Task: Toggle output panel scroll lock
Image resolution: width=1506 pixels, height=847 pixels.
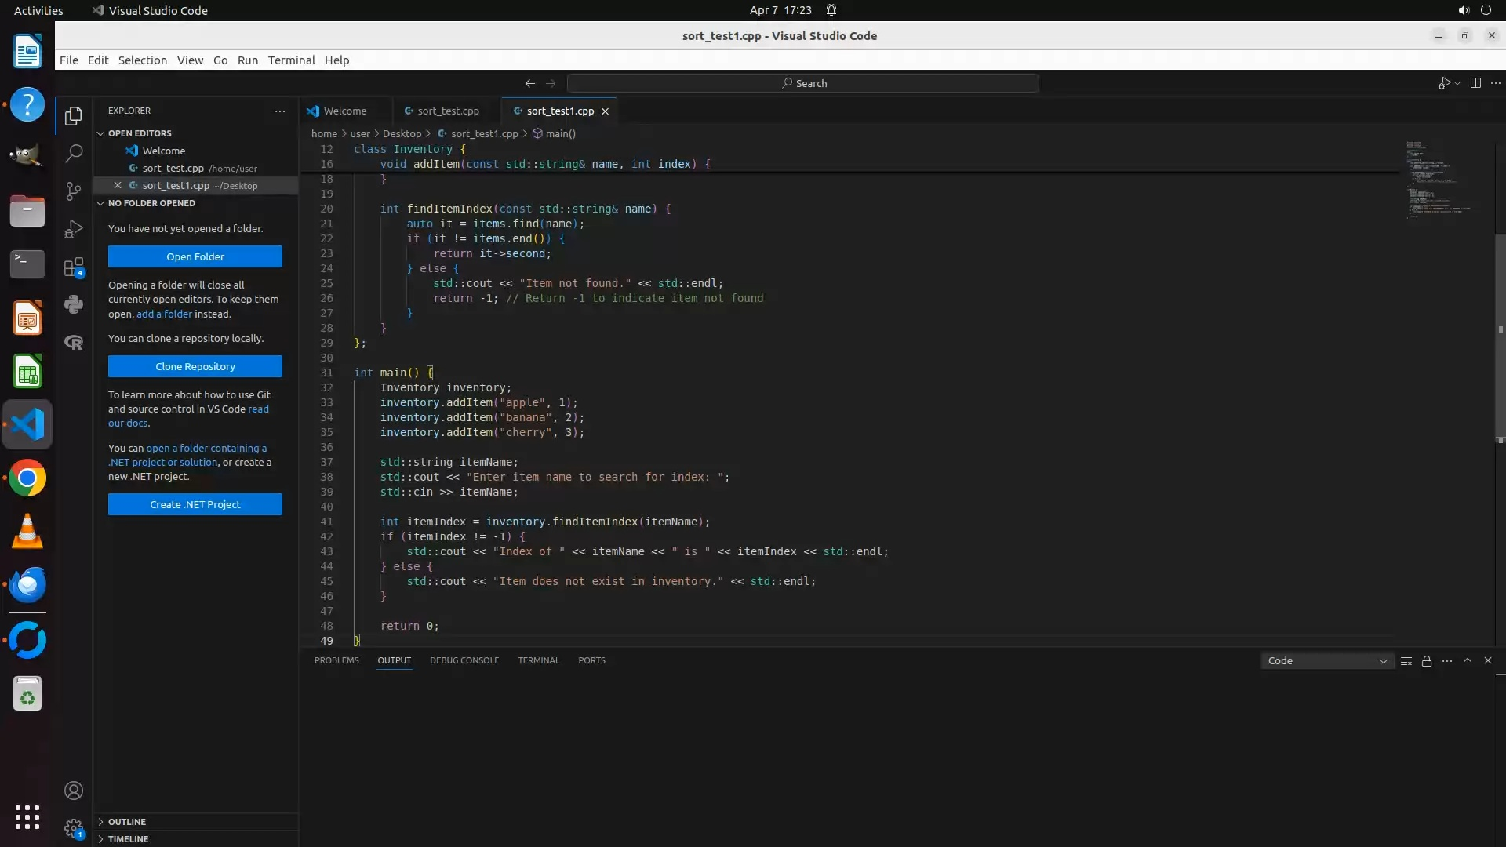Action: 1427,661
